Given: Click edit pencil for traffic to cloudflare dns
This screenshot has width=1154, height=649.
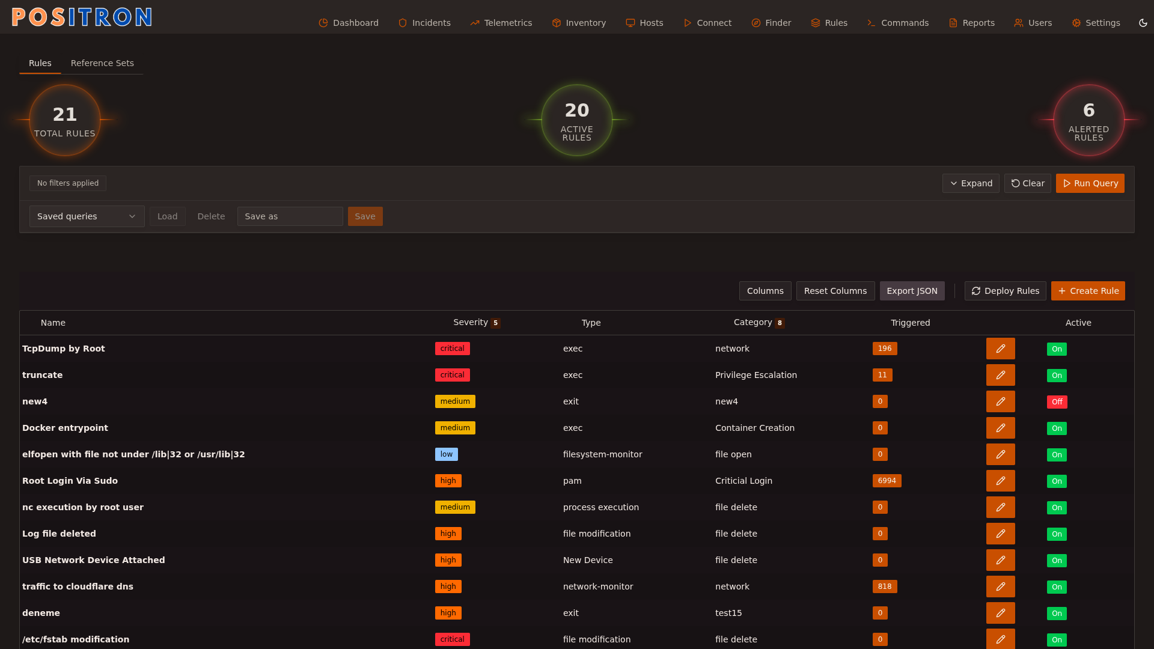Looking at the screenshot, I should click(x=1000, y=587).
